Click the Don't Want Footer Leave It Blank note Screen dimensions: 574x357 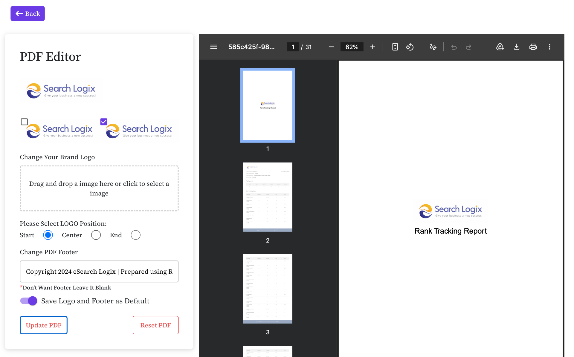(x=65, y=288)
